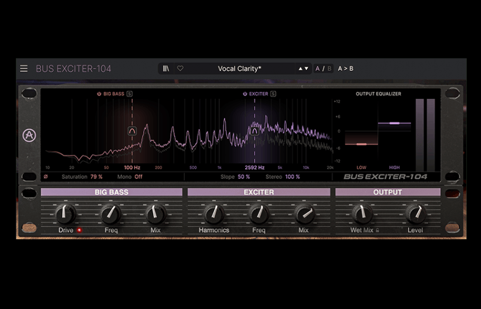Screen dimensions: 481x309
Task: Click the Big Bass Mix knob
Action: click(x=155, y=213)
